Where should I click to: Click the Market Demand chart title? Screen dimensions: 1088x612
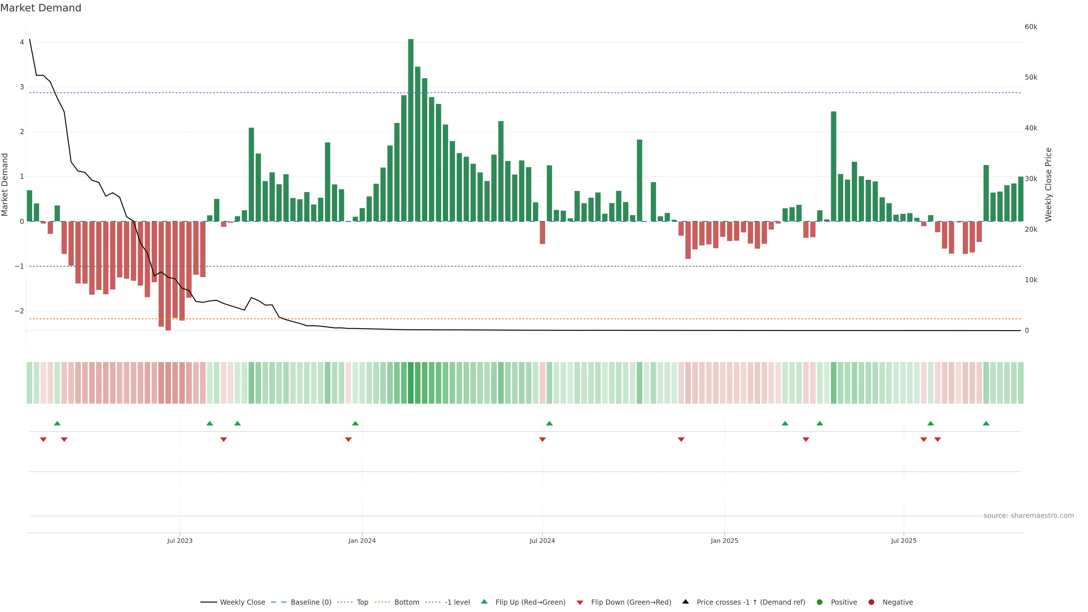[x=41, y=8]
